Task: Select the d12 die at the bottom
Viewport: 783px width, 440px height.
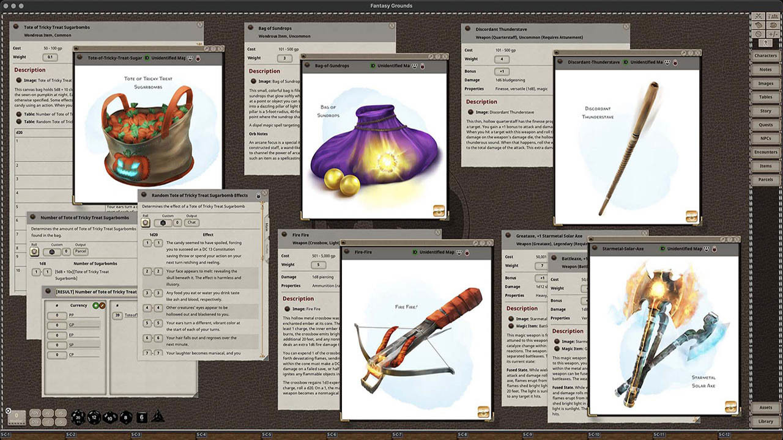Action: click(x=93, y=417)
